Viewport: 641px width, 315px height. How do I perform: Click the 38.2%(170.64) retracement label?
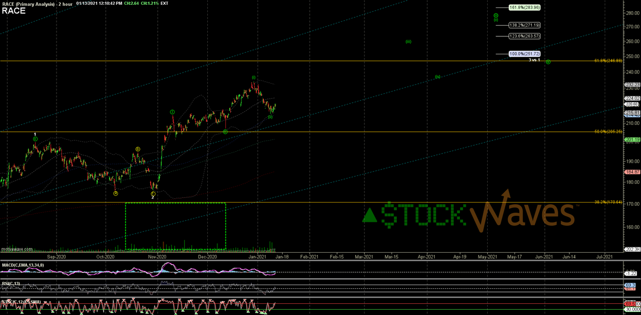pos(608,203)
